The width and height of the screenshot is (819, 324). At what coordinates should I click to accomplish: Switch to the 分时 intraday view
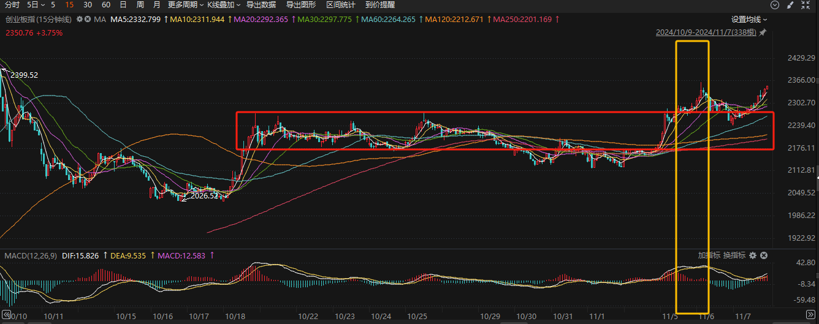click(11, 5)
